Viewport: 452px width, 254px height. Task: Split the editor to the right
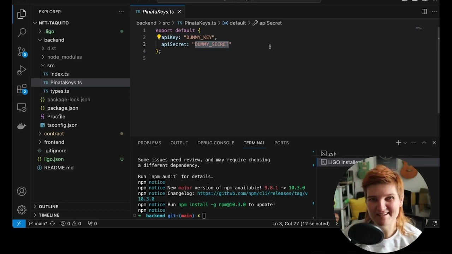(424, 12)
